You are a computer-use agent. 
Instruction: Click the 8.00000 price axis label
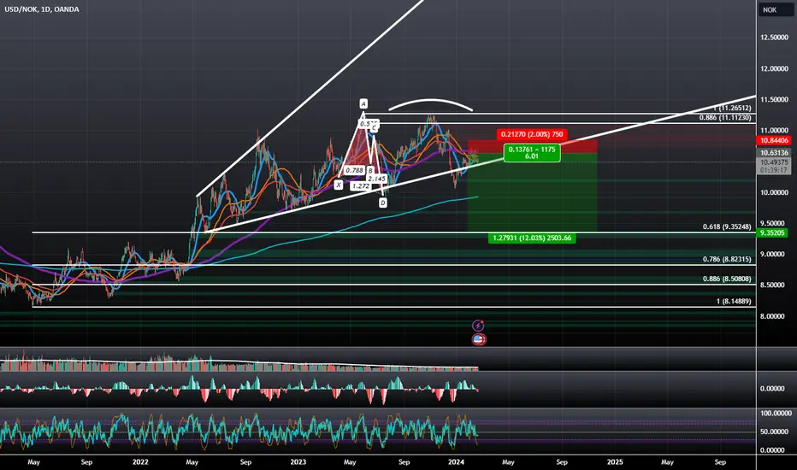coord(774,316)
